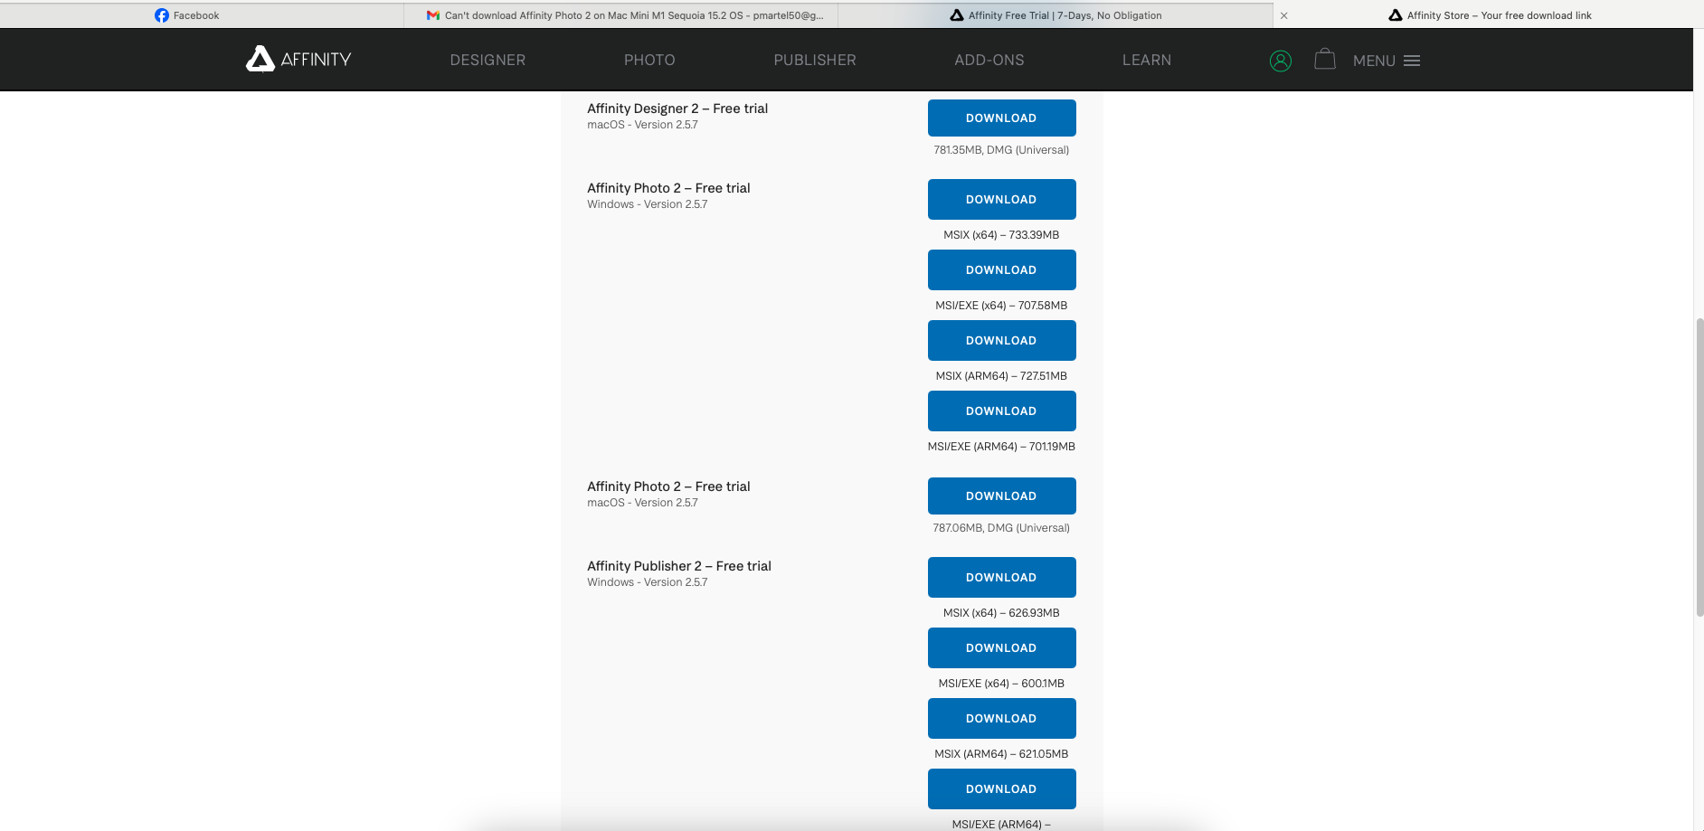Download Affinity Publisher 2 MSI/EXE ARM64 installer
This screenshot has width=1704, height=831.
(1001, 789)
